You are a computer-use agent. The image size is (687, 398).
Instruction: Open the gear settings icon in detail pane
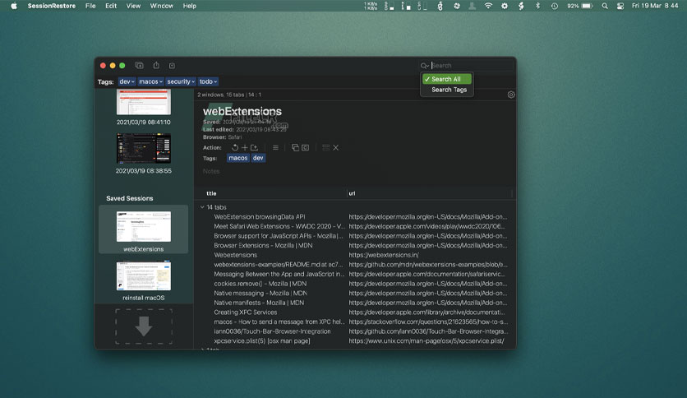pyautogui.click(x=511, y=95)
